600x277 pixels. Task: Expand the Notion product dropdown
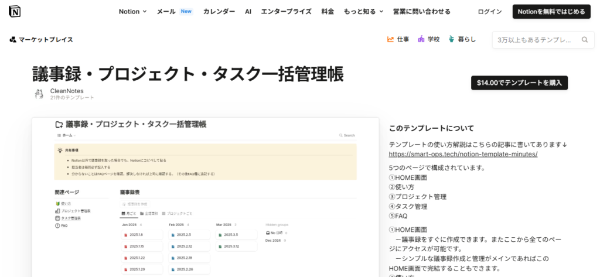[132, 12]
